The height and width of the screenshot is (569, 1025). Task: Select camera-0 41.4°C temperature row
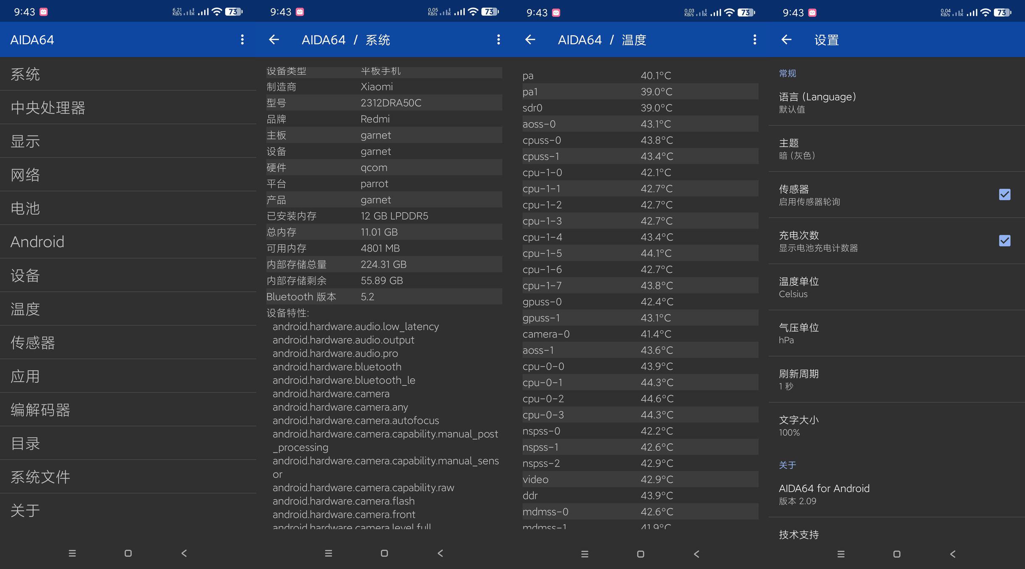pyautogui.click(x=641, y=334)
